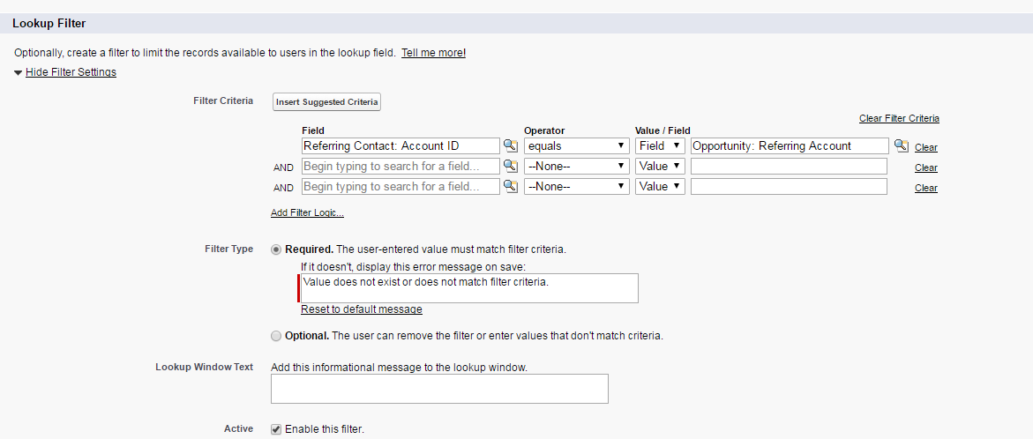Click the Clear Filter Criteria link
The height and width of the screenshot is (439, 1033).
click(x=899, y=118)
